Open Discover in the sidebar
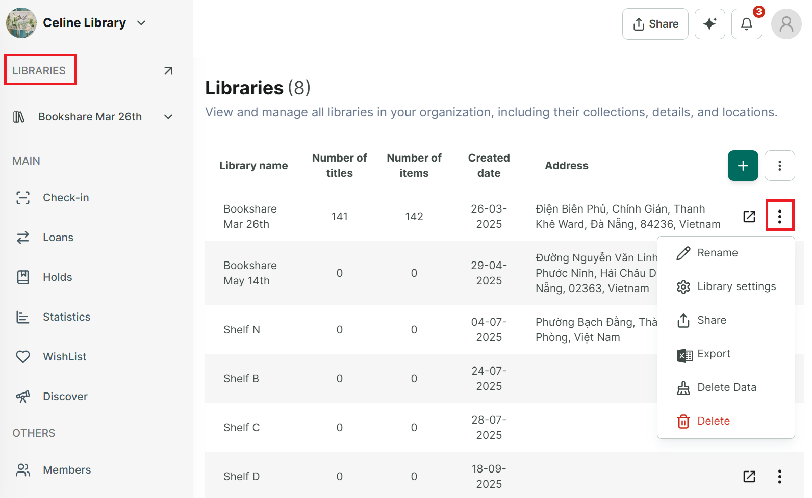 (x=65, y=397)
